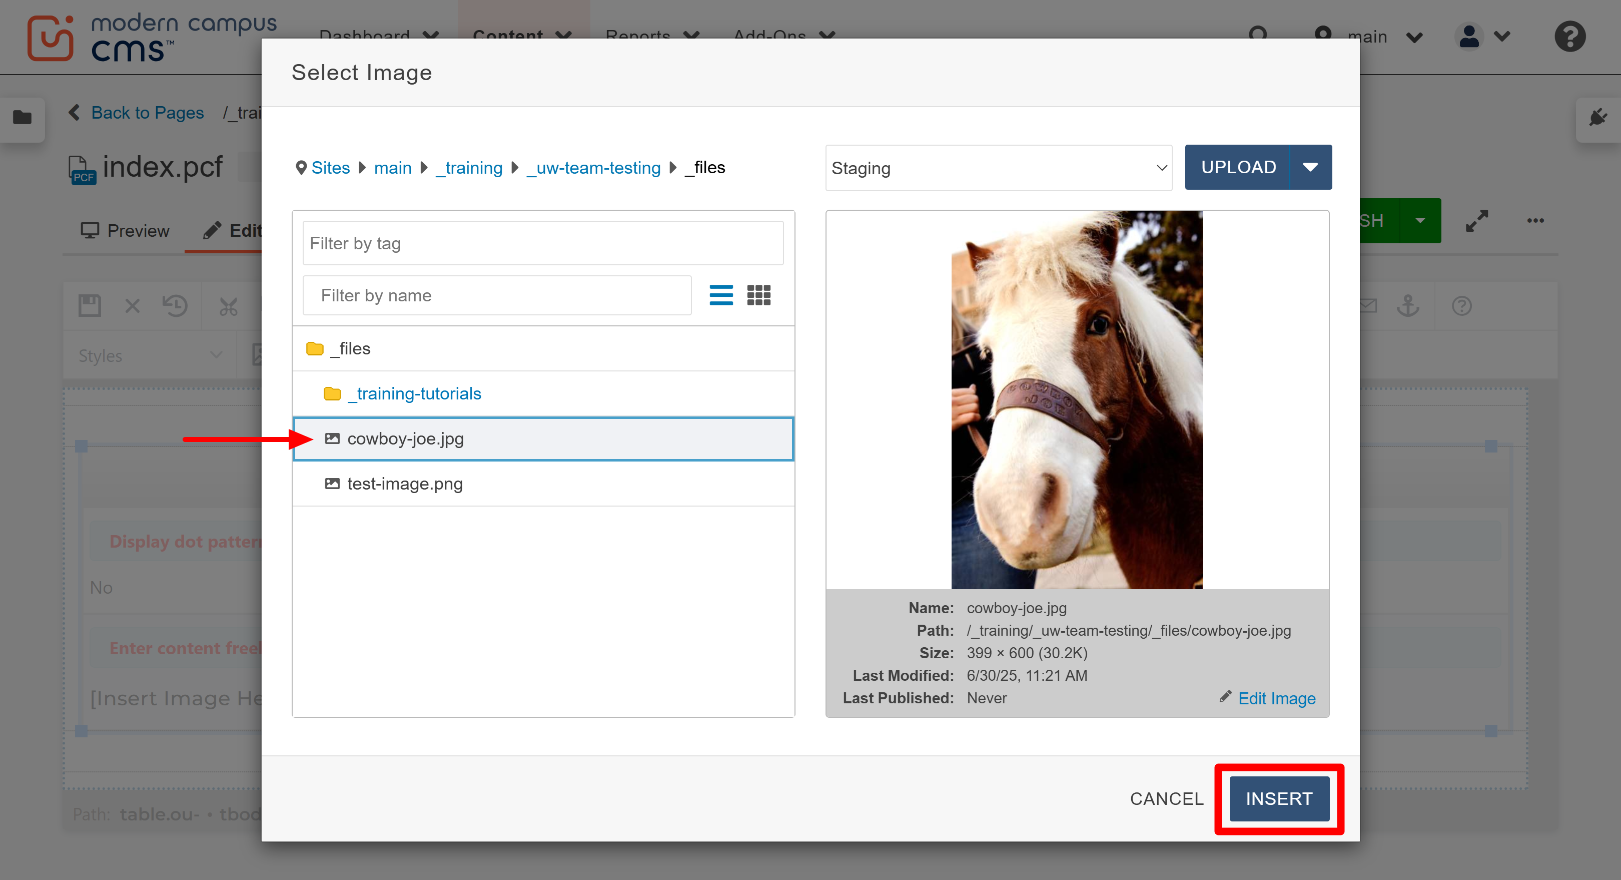Open the Edit Image link
Viewport: 1621px width, 880px height.
click(x=1277, y=698)
